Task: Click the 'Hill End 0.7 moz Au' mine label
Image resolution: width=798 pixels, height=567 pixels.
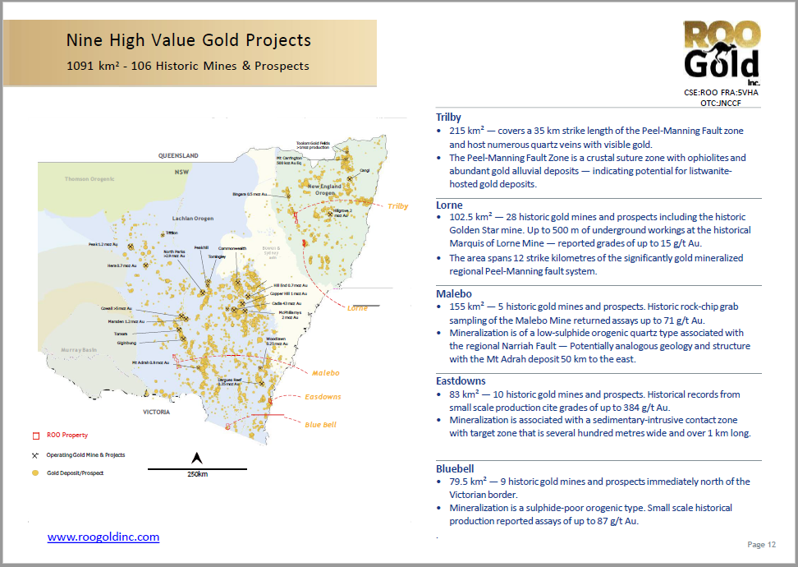Action: [291, 286]
